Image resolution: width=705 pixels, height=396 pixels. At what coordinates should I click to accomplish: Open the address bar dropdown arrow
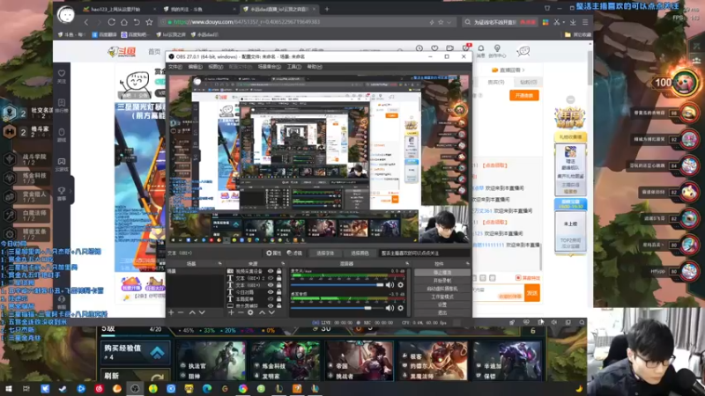449,22
